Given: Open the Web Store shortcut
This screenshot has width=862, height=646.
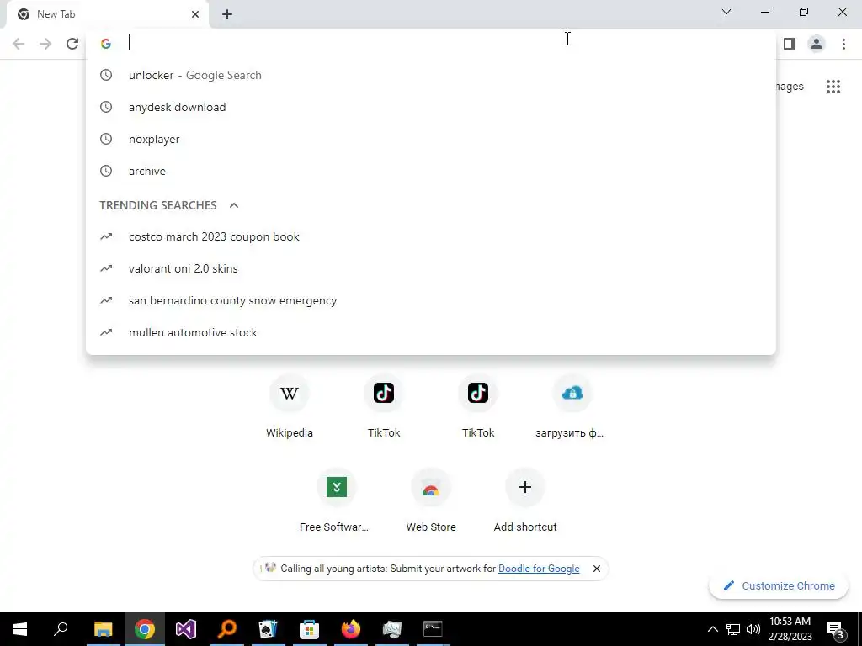Looking at the screenshot, I should (x=431, y=500).
